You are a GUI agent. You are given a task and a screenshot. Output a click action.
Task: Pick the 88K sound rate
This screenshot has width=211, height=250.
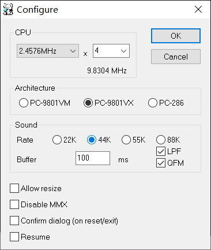coord(161,140)
